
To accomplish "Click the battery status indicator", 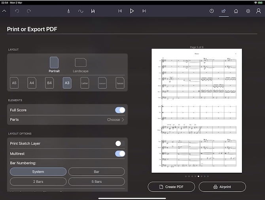I will 260,2.
